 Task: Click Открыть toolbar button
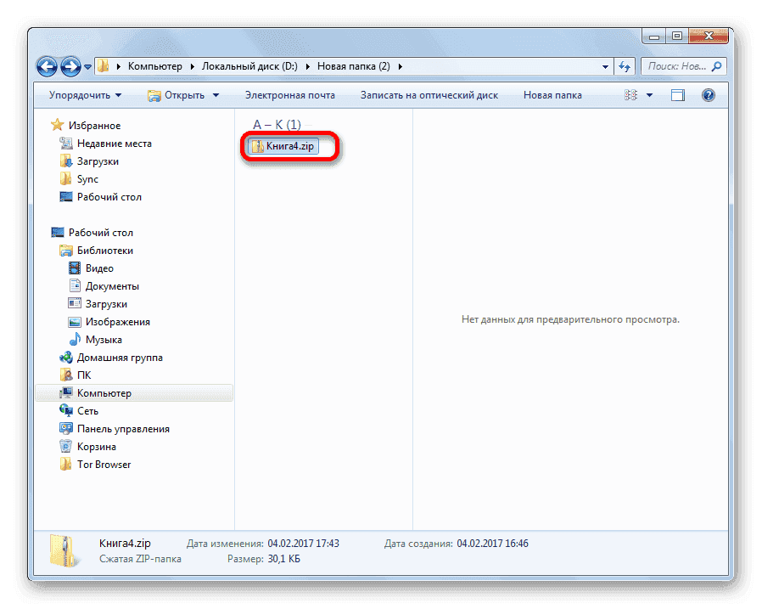coord(176,95)
